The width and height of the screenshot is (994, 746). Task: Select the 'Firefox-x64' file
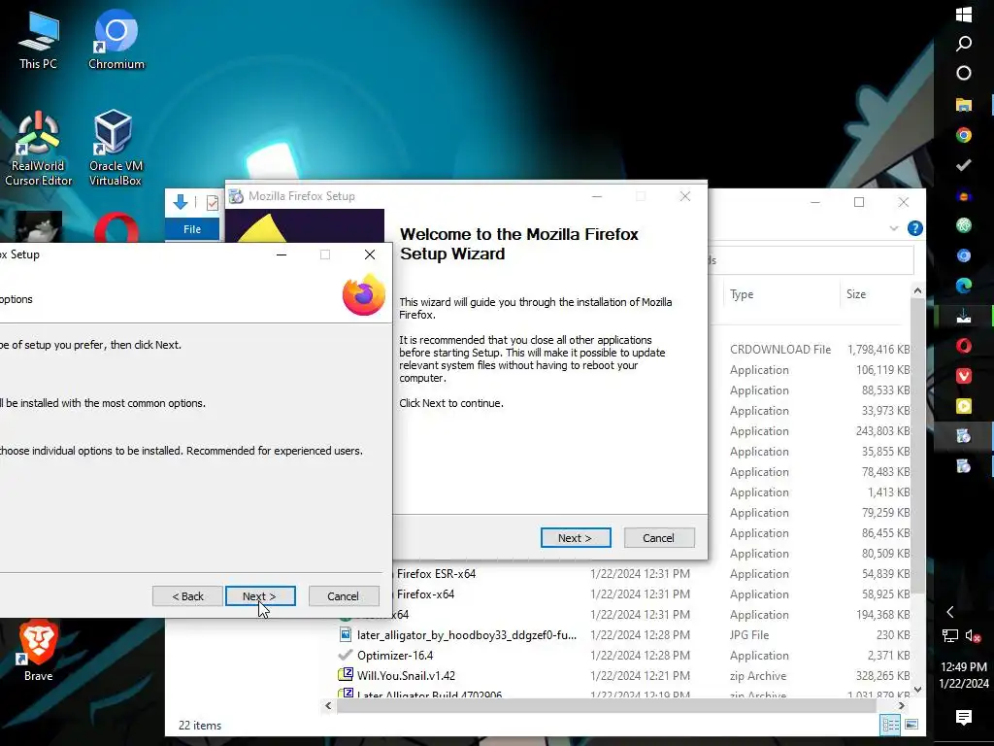(425, 593)
